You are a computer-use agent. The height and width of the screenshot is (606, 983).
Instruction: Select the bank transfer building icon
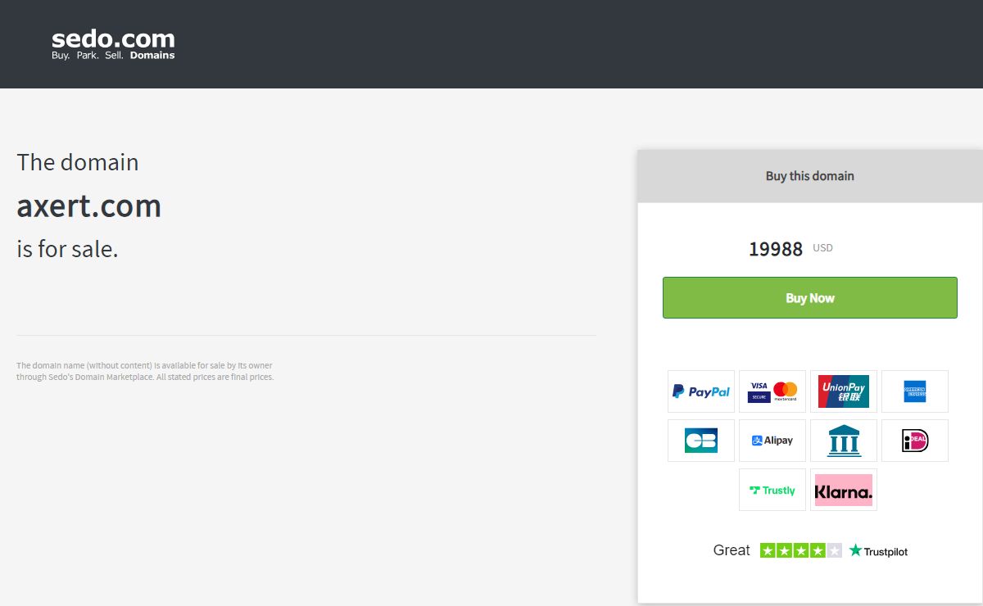pyautogui.click(x=844, y=441)
